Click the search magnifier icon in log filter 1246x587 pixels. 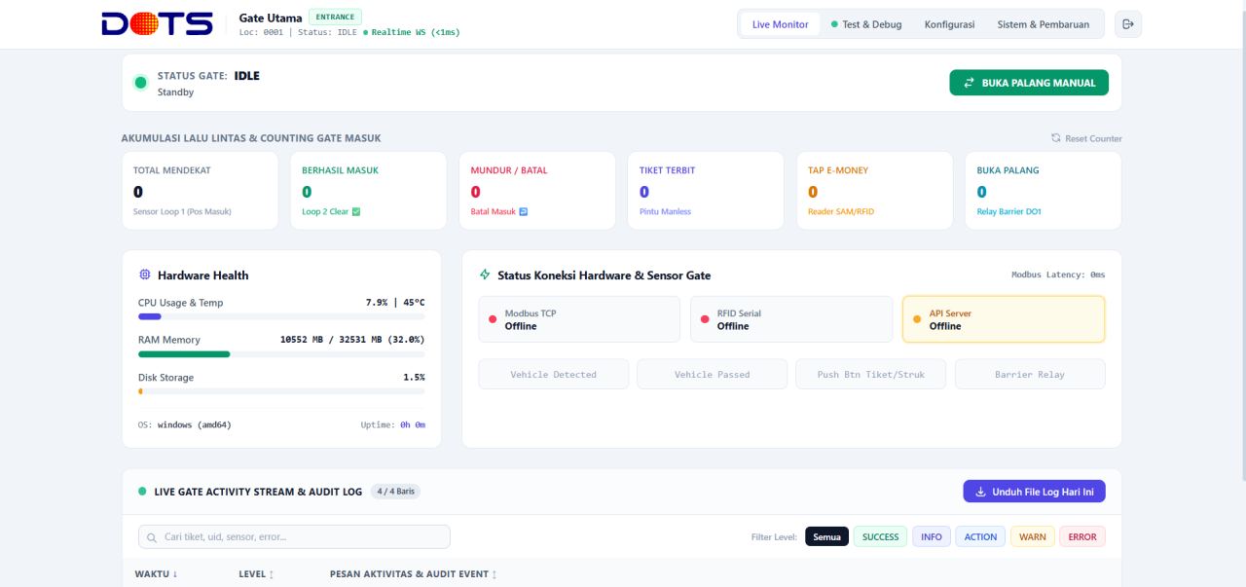click(x=152, y=537)
